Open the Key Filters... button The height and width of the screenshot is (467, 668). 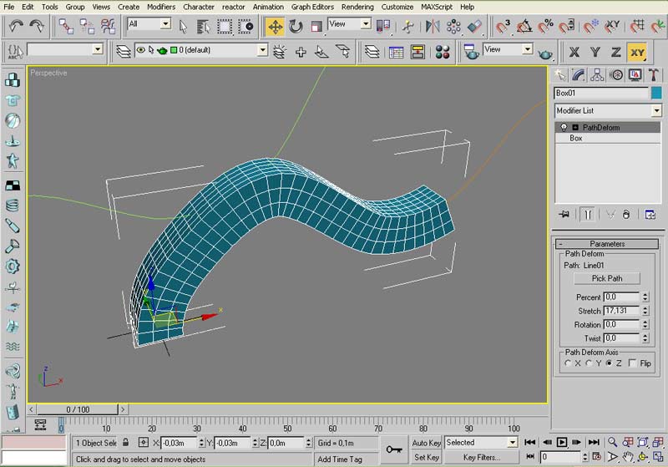pyautogui.click(x=482, y=457)
